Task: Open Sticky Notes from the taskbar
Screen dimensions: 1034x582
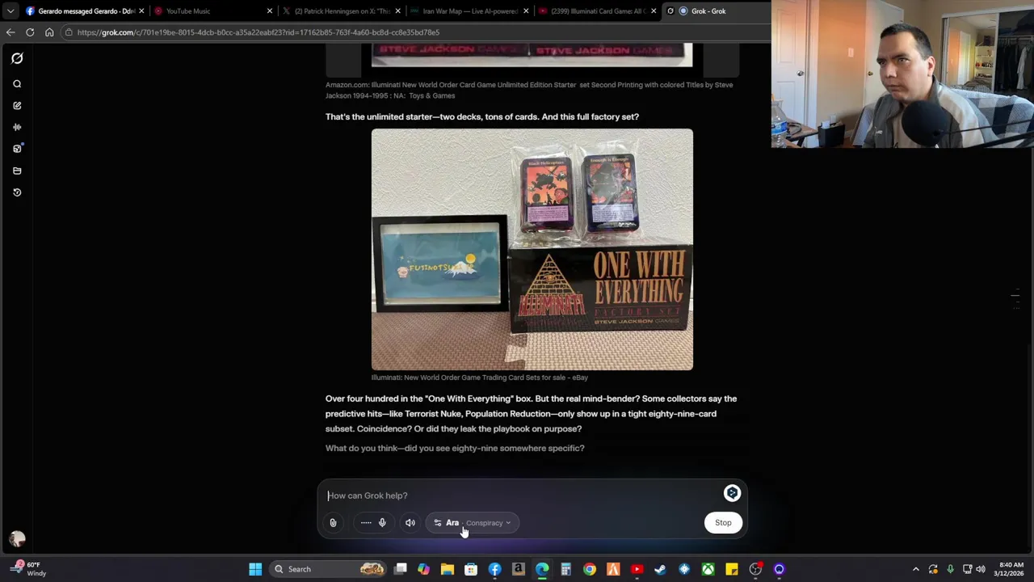Action: pos(731,569)
